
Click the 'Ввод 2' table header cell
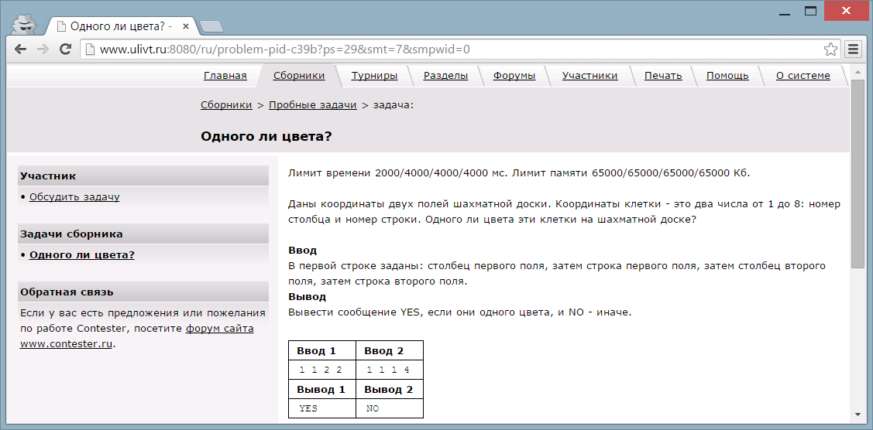(390, 350)
